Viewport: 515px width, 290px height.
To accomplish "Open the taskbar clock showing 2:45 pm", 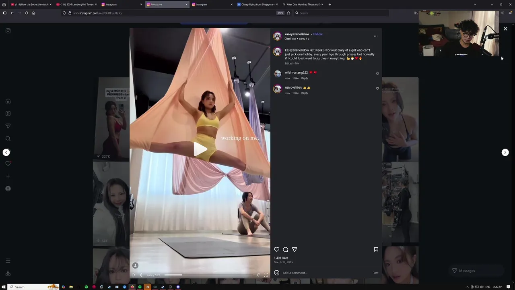I will [x=498, y=287].
